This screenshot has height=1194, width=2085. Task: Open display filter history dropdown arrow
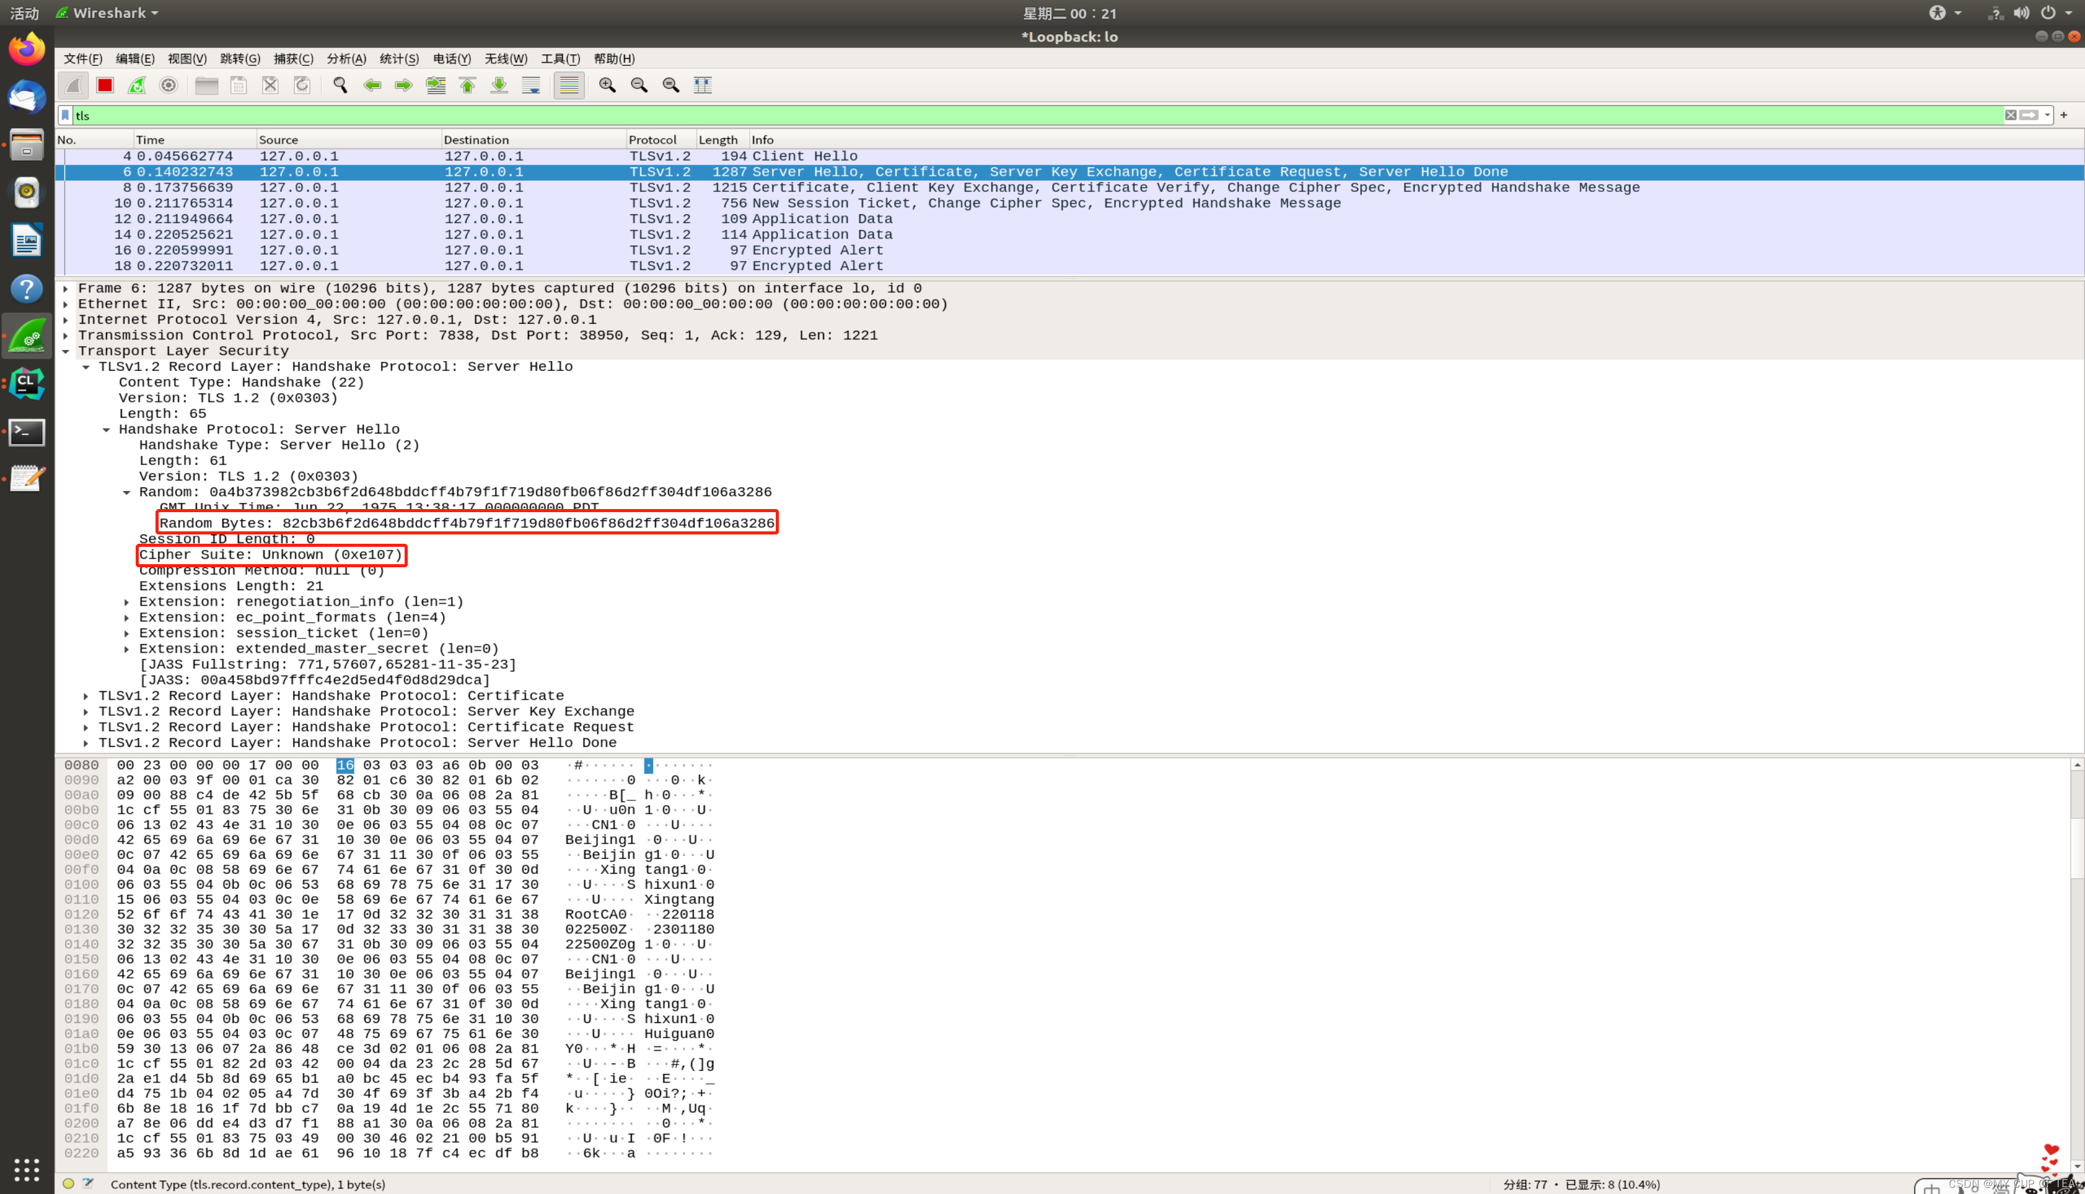coord(2047,116)
